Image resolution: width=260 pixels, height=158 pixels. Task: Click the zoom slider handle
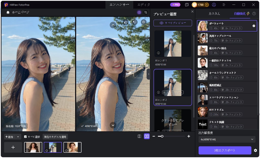tap(162, 136)
